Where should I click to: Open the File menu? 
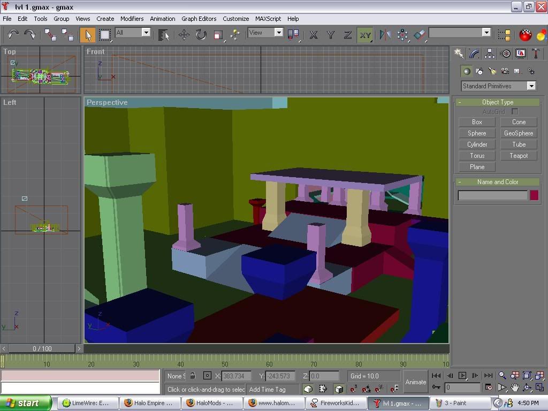click(x=7, y=19)
